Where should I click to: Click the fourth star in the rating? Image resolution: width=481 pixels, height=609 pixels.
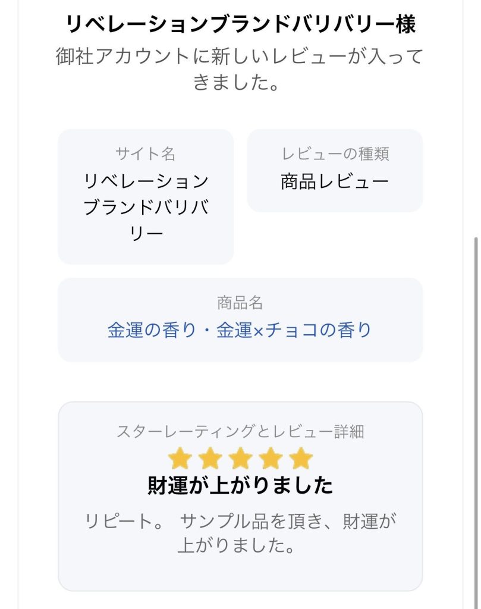271,459
